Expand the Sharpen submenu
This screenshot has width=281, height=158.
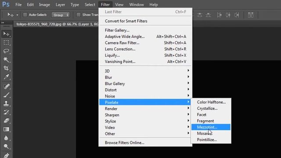(x=145, y=115)
